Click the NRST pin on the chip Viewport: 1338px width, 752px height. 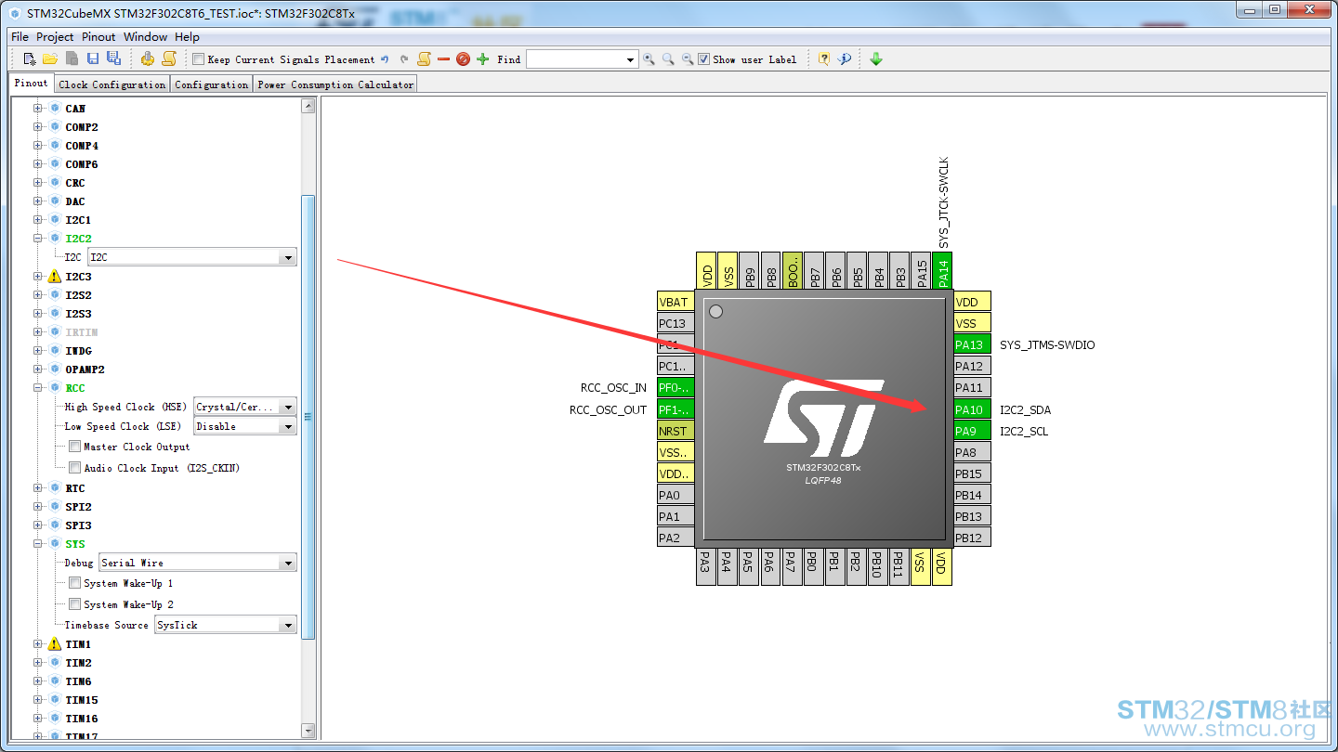[676, 431]
